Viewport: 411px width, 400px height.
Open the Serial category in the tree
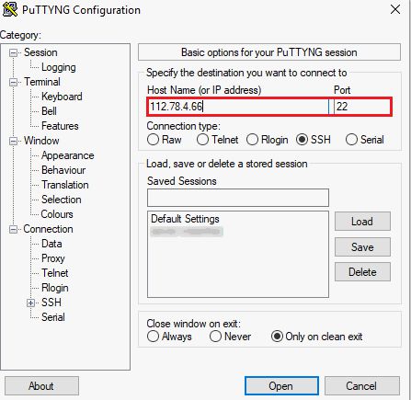pyautogui.click(x=53, y=317)
